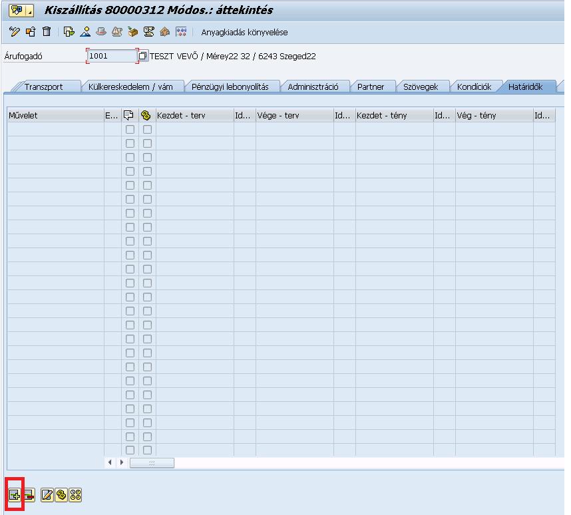Click the batch determination question icon
This screenshot has width=571, height=515.
148,32
